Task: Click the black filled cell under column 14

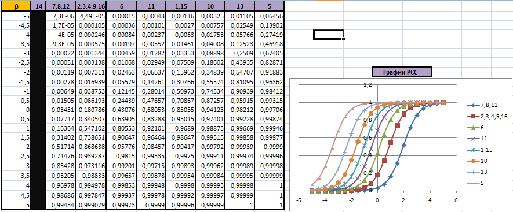Action: pos(39,111)
